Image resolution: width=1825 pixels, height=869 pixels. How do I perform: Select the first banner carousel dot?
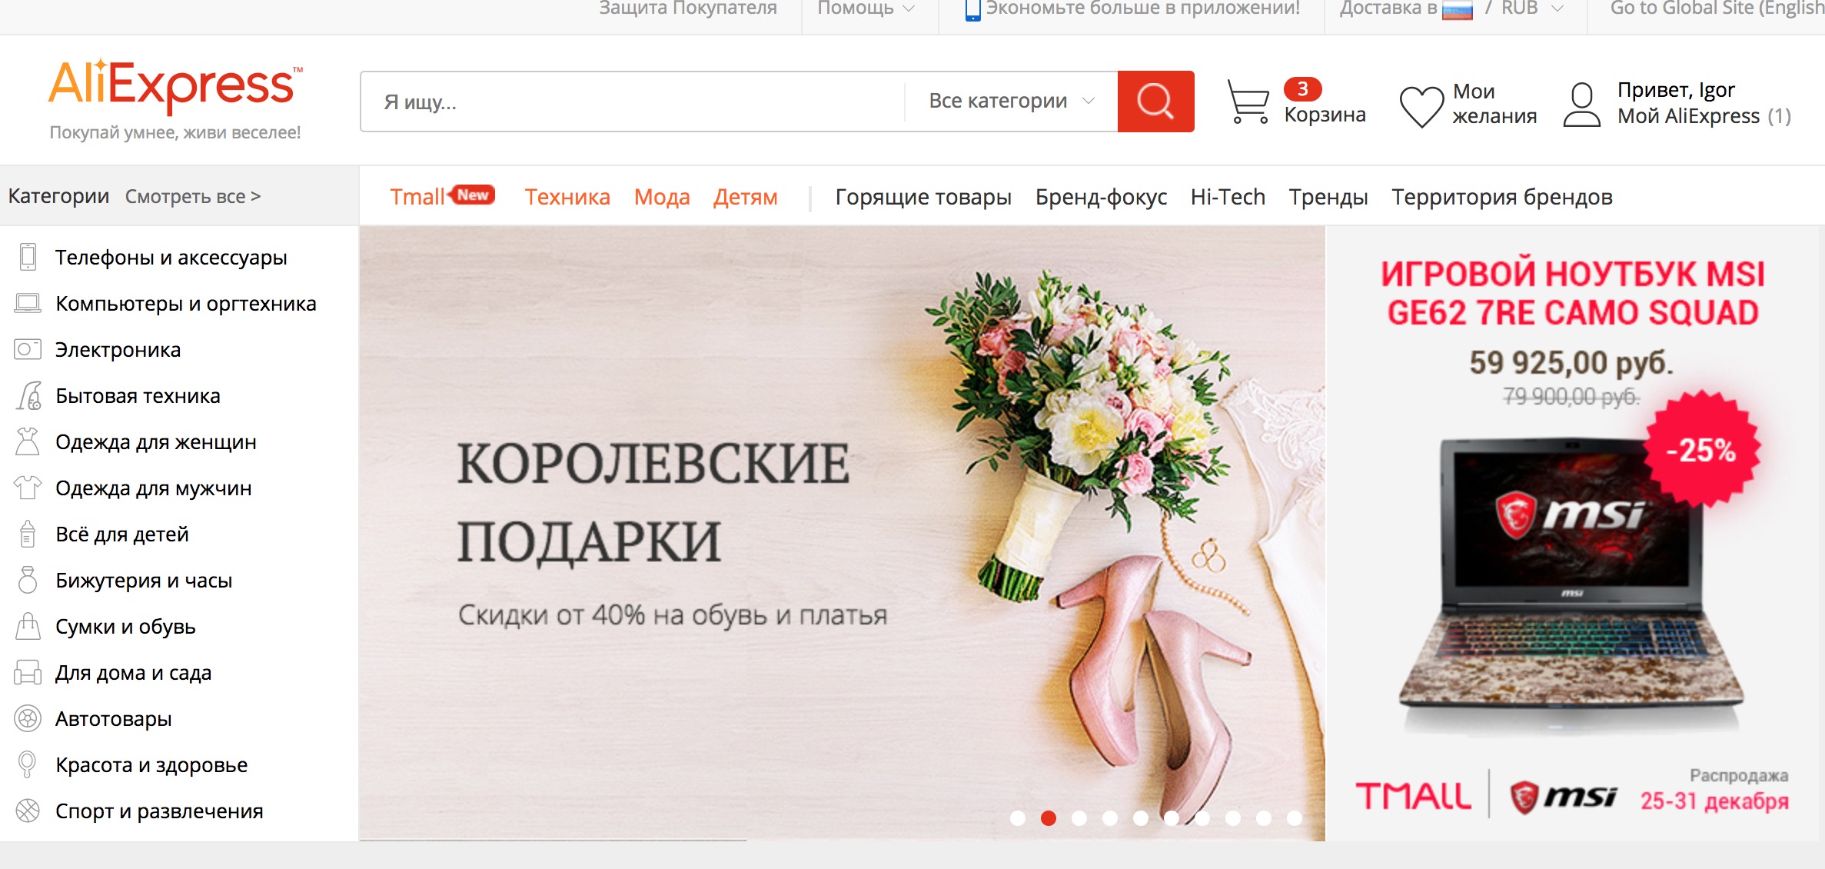pyautogui.click(x=1018, y=818)
